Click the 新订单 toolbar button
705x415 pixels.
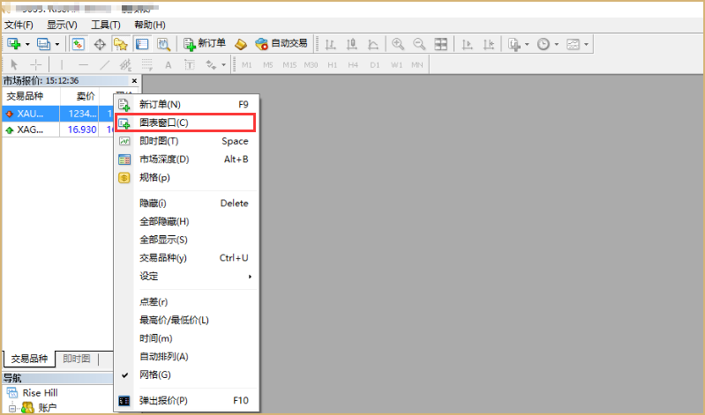(205, 43)
